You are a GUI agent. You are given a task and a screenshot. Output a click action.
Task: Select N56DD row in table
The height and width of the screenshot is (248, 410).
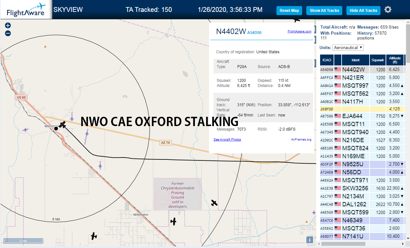[x=362, y=172]
